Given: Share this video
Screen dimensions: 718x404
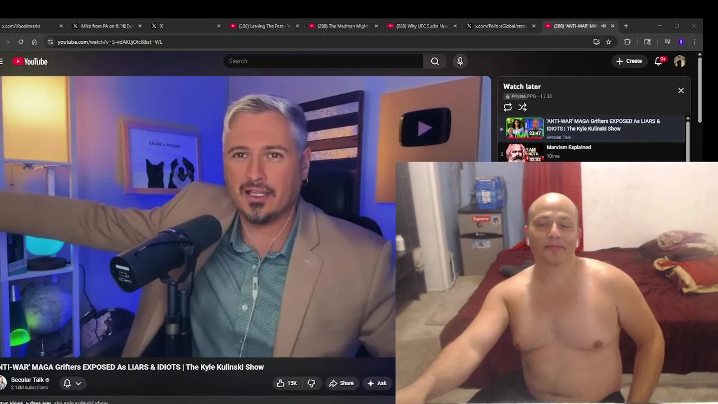Looking at the screenshot, I should click(x=342, y=383).
